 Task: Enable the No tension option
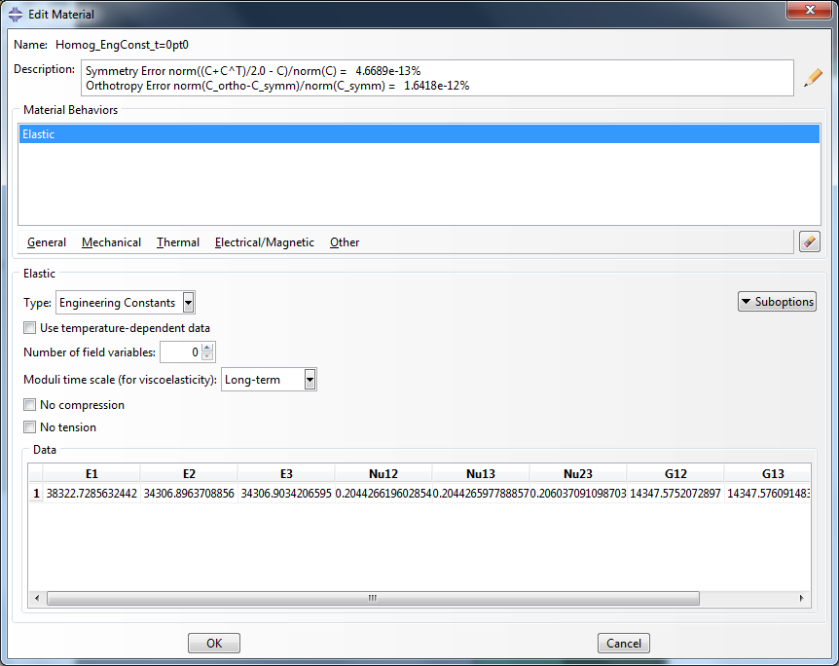click(x=28, y=426)
